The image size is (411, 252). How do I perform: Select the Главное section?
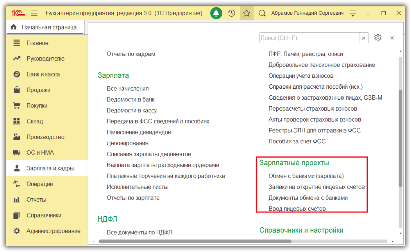tap(47, 43)
